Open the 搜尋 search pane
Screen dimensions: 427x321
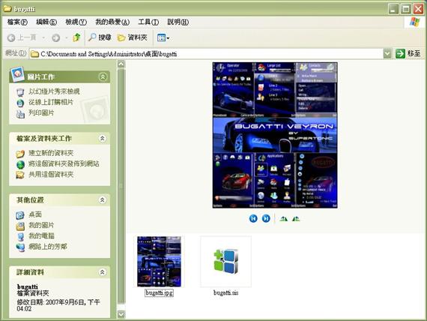100,37
